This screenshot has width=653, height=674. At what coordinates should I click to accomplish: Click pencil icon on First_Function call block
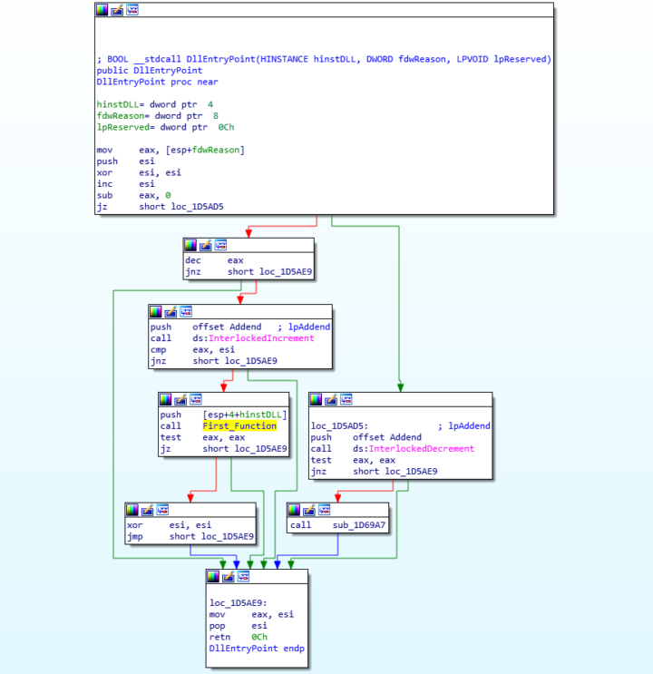click(x=180, y=399)
